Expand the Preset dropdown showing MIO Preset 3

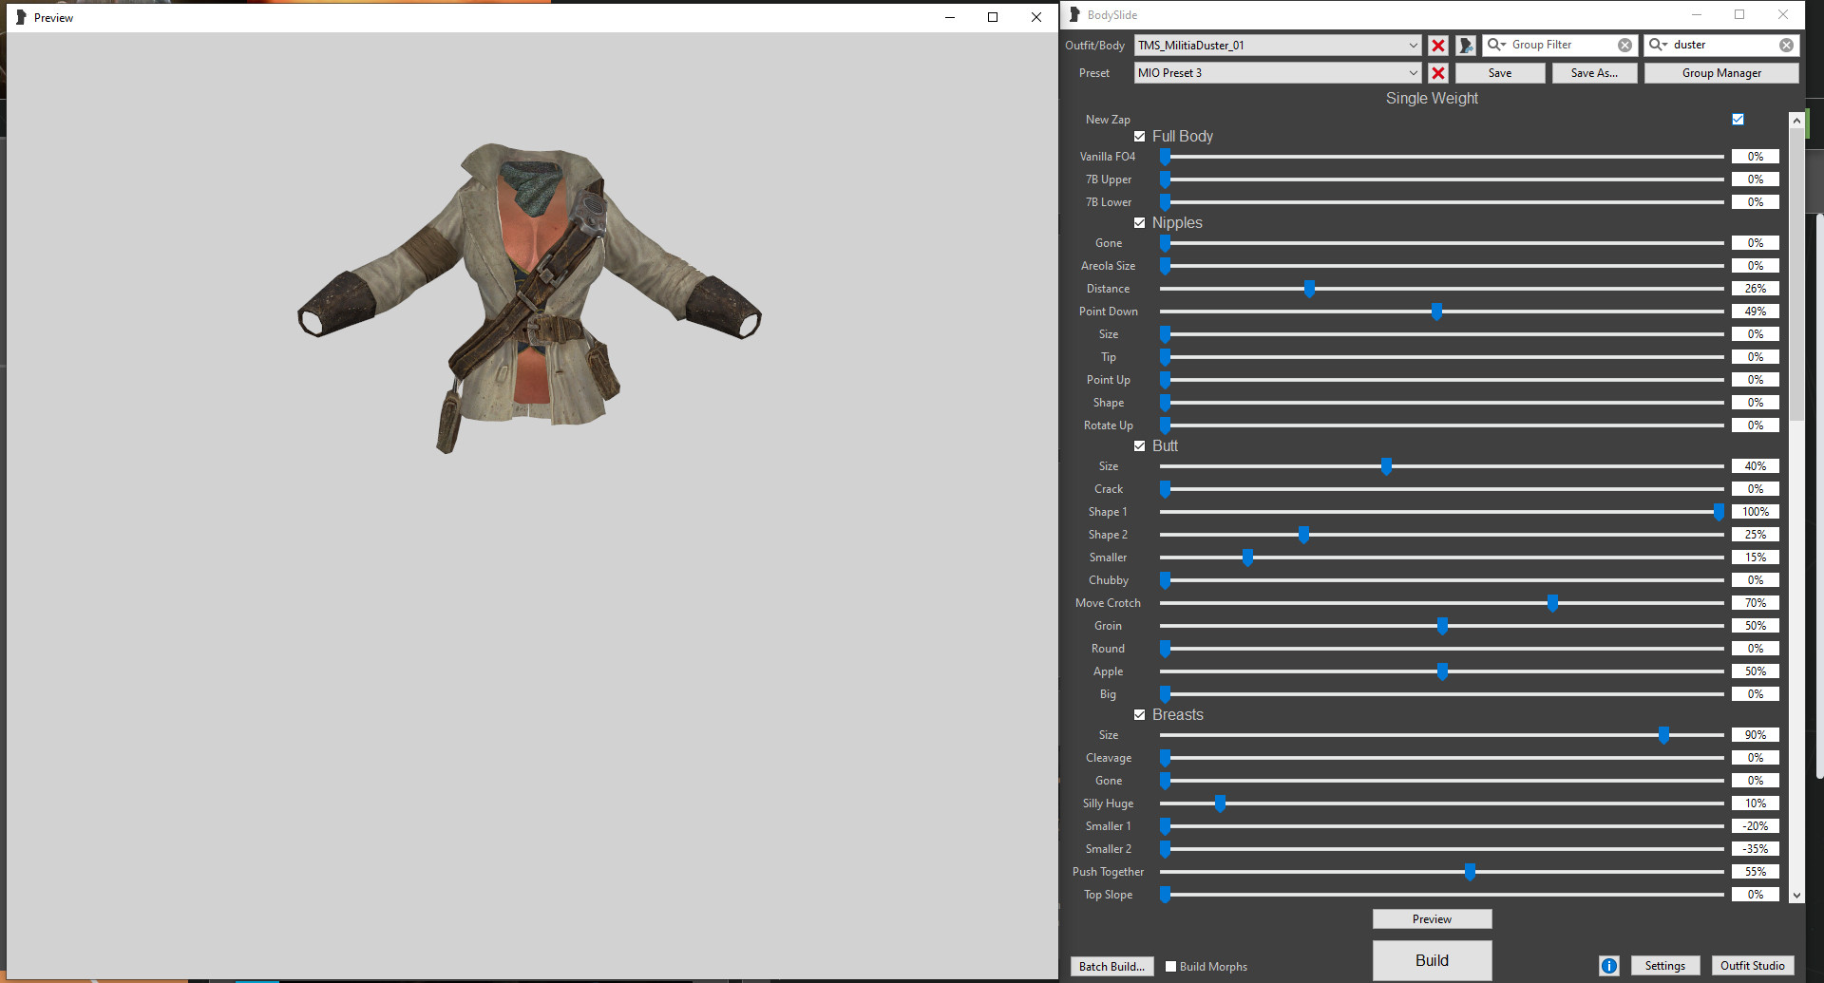[x=1413, y=73]
